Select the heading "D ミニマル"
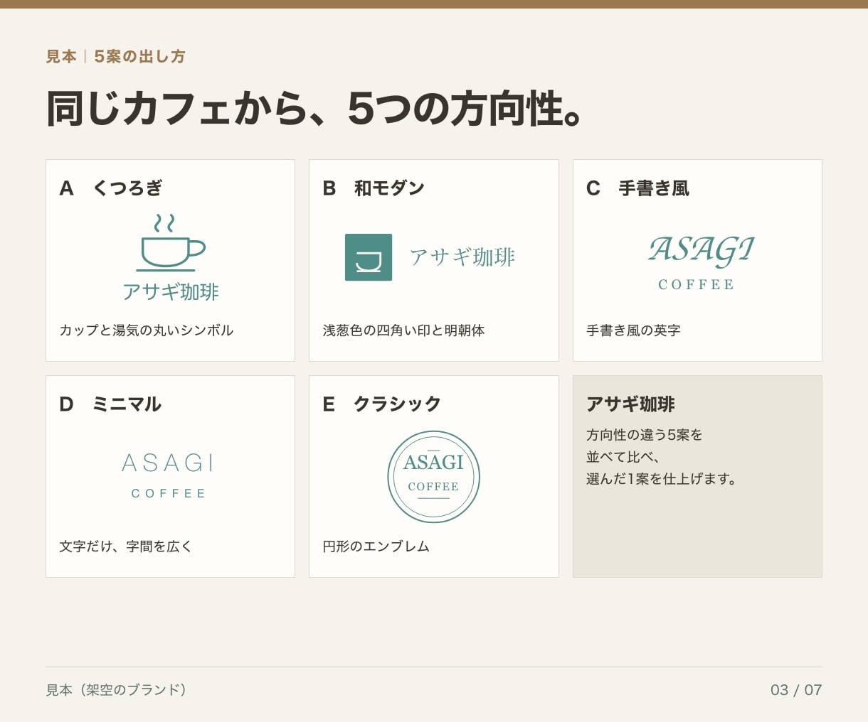Image resolution: width=868 pixels, height=722 pixels. click(110, 404)
